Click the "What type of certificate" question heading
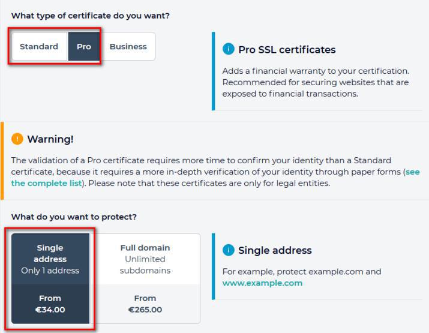Image resolution: width=429 pixels, height=333 pixels. pyautogui.click(x=91, y=16)
